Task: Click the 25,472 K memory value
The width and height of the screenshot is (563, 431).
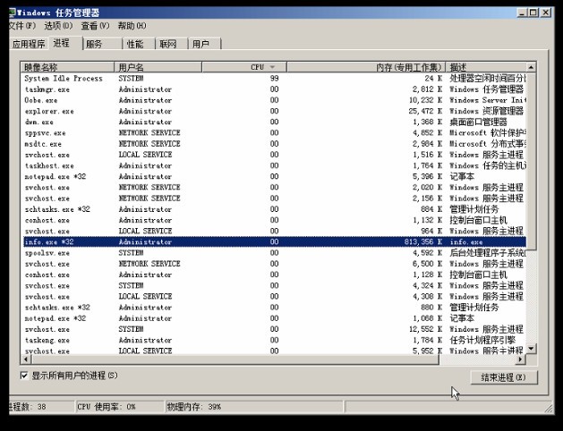Action: pyautogui.click(x=425, y=111)
